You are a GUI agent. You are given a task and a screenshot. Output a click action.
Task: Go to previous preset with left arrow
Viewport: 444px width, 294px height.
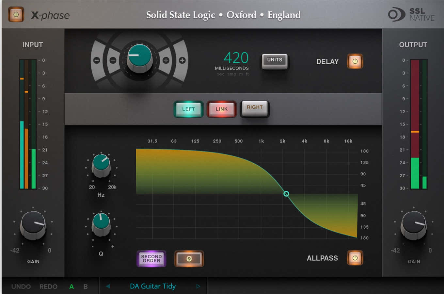tap(108, 286)
